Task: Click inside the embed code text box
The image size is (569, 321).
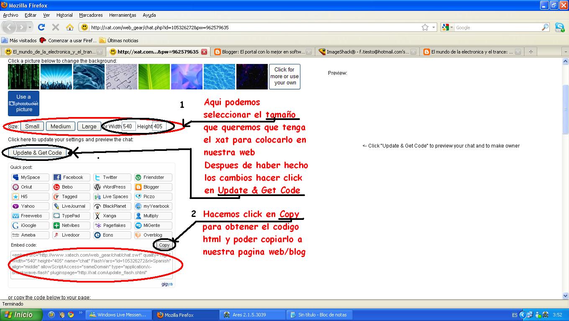Action: tap(91, 265)
